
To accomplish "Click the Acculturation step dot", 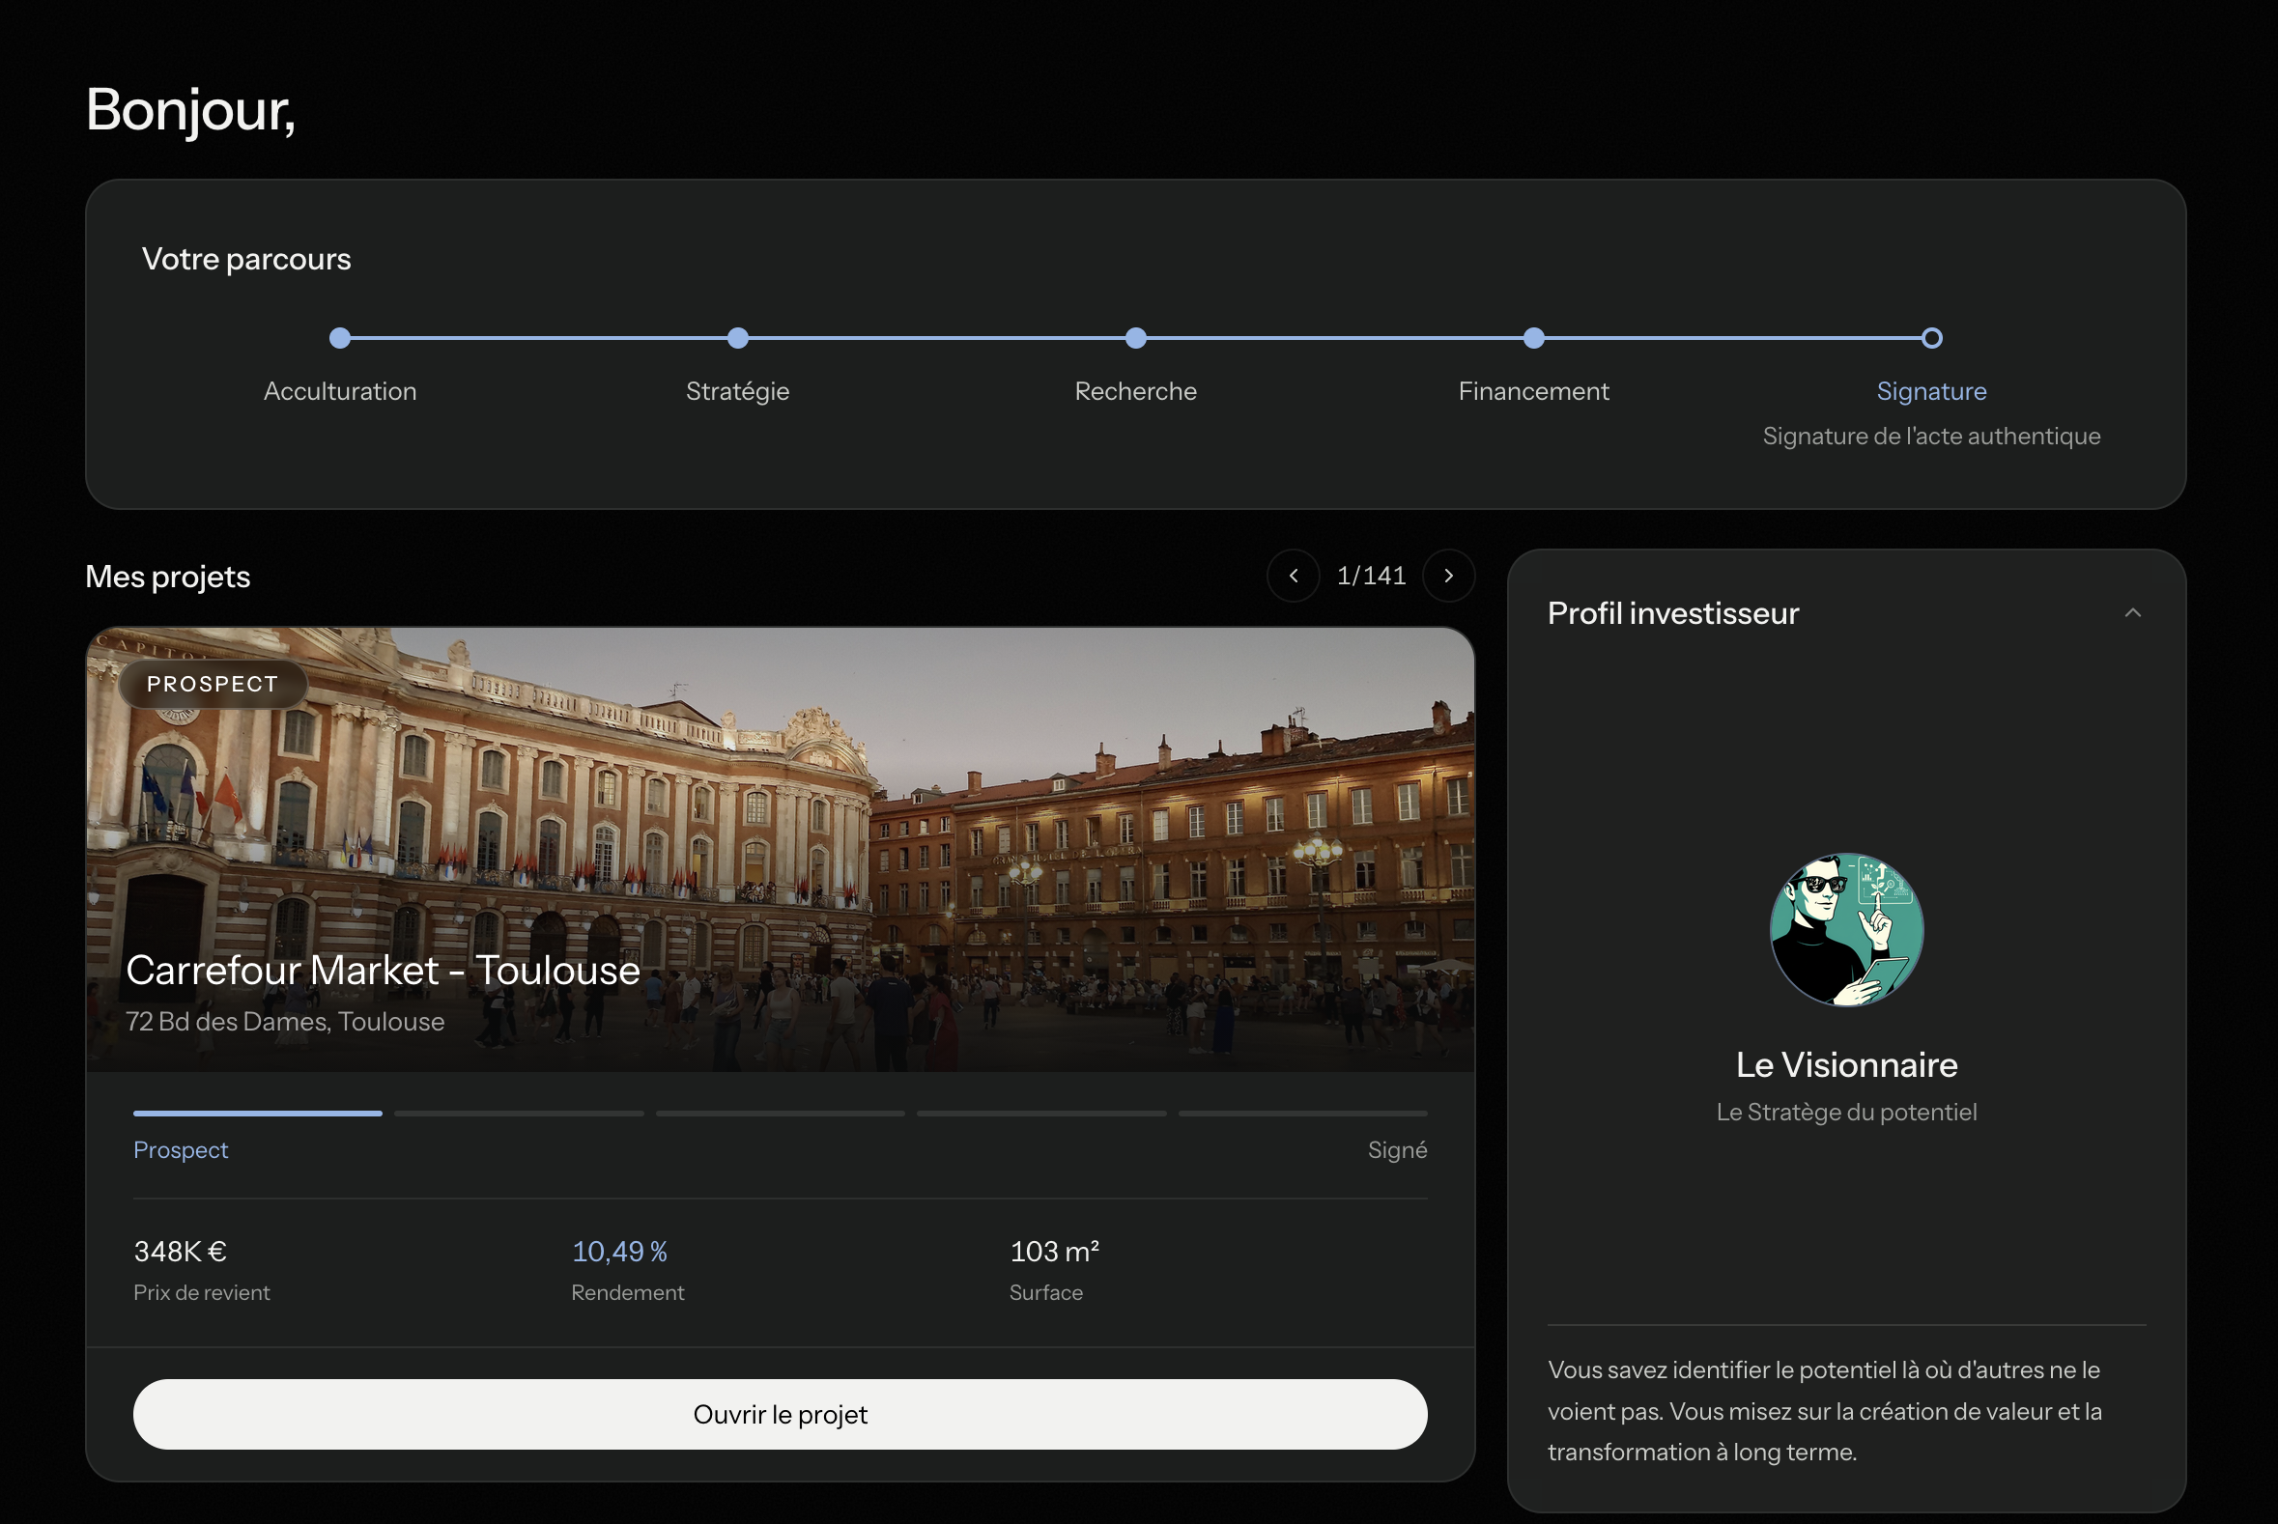I will tap(339, 338).
